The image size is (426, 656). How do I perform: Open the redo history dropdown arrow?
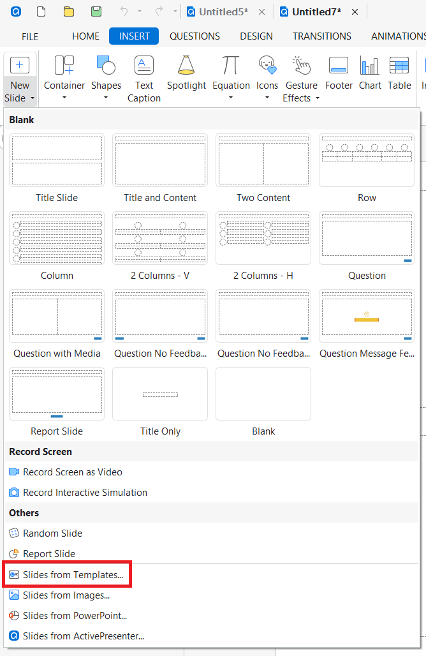(x=175, y=11)
